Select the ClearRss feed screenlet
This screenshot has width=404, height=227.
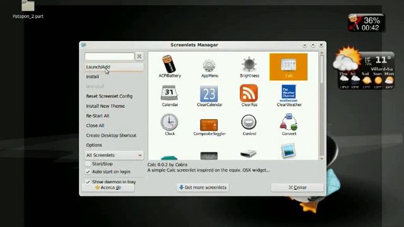(x=249, y=95)
